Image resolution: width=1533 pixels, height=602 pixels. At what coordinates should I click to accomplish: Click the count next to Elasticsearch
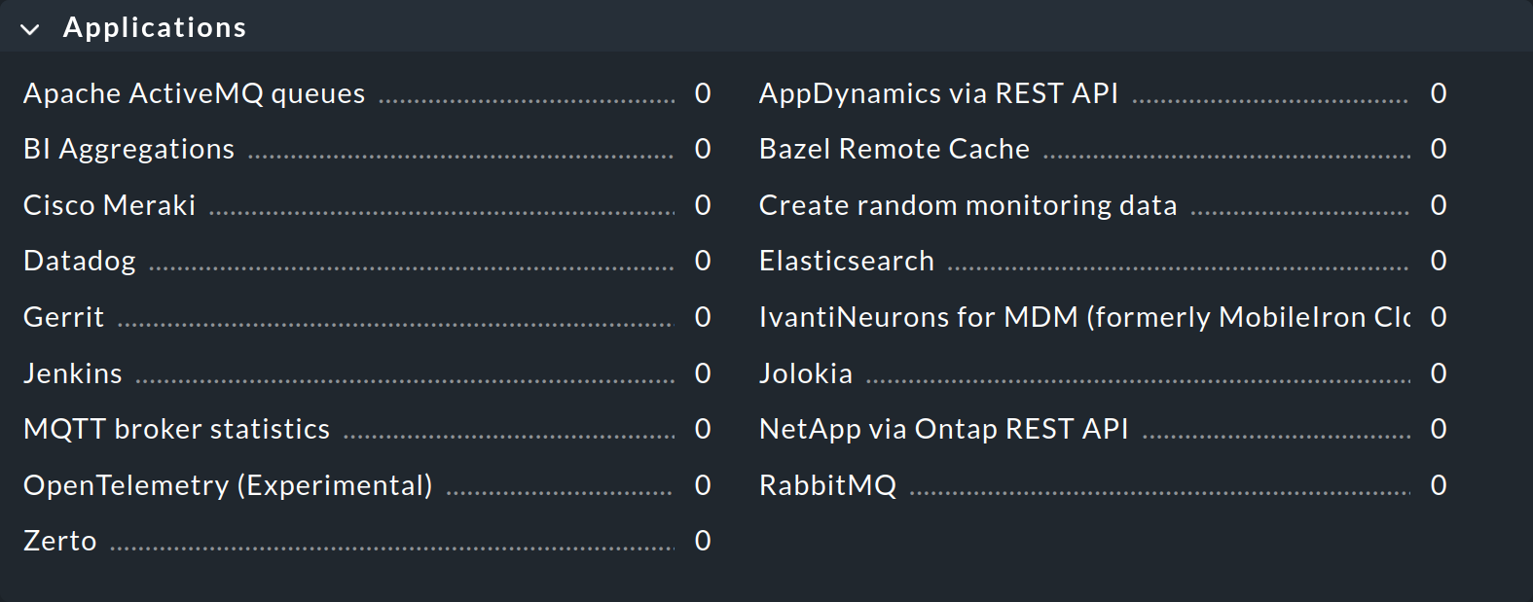point(1439,260)
